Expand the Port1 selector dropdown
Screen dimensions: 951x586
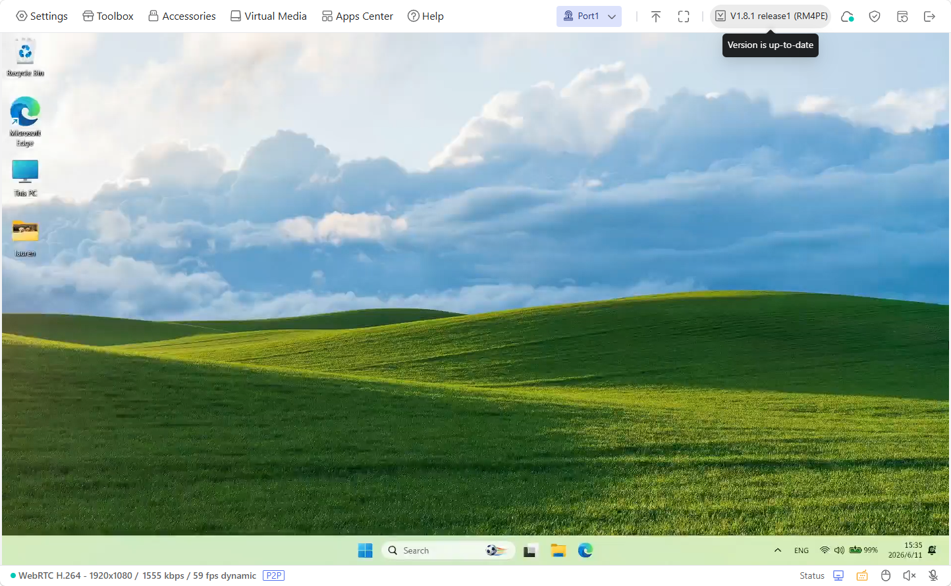click(x=589, y=16)
